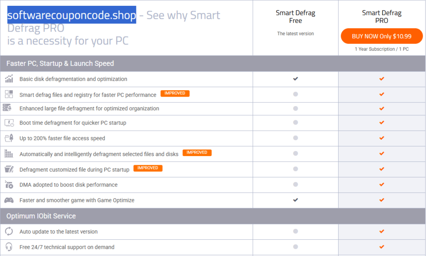Click the enhanced large file defragment icon
Viewport: 426px width, 256px height.
pyautogui.click(x=7, y=108)
